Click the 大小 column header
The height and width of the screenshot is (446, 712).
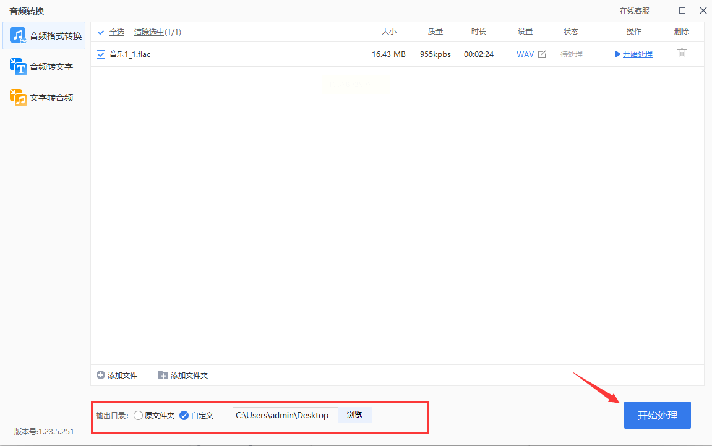(x=389, y=32)
